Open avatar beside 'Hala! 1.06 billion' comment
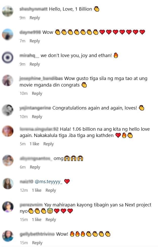This screenshot has height=247, width=158. tap(8, 131)
